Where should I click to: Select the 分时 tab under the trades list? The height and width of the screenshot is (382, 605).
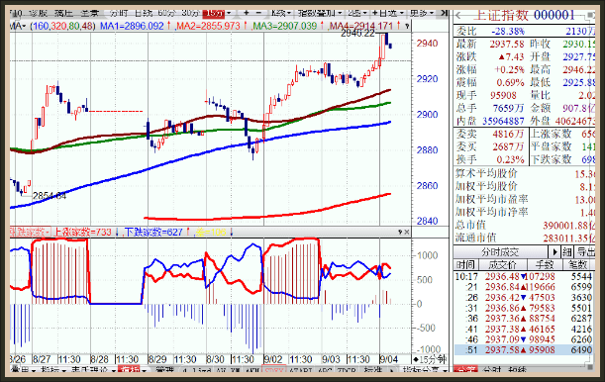tap(492, 370)
